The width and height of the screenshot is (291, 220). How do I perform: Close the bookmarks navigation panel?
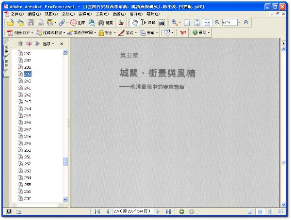tap(62, 44)
